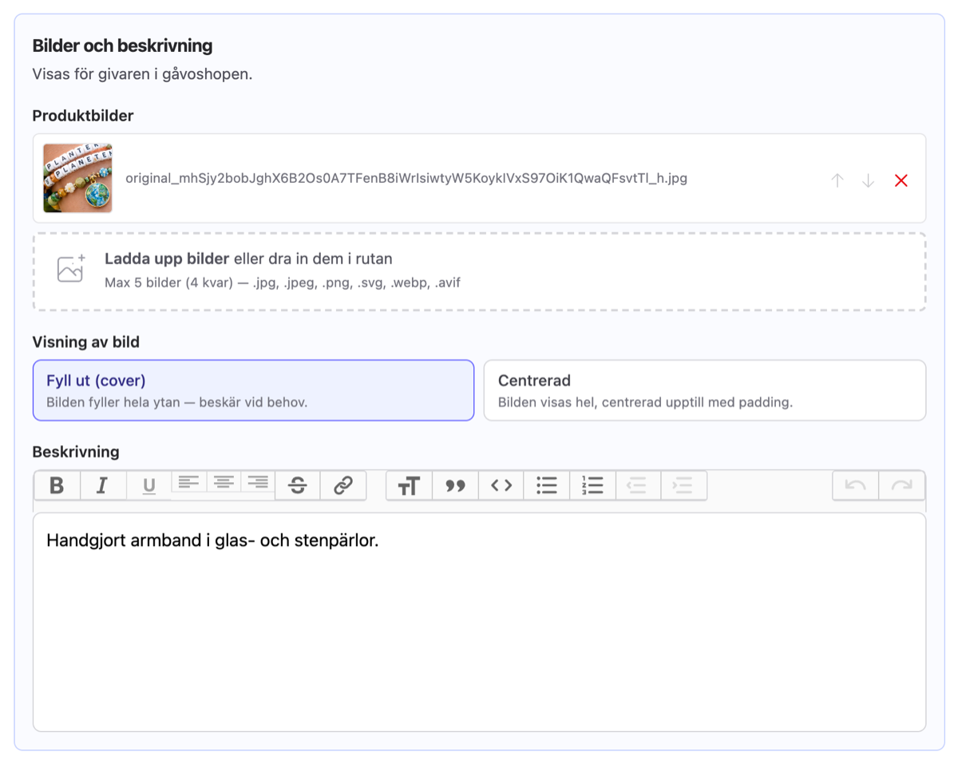Click 'Ladda upp bilder' upload area
Screen dimensions: 958x763
pyautogui.click(x=479, y=271)
